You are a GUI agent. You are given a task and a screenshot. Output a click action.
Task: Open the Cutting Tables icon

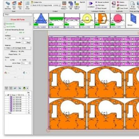[x=76, y=6]
